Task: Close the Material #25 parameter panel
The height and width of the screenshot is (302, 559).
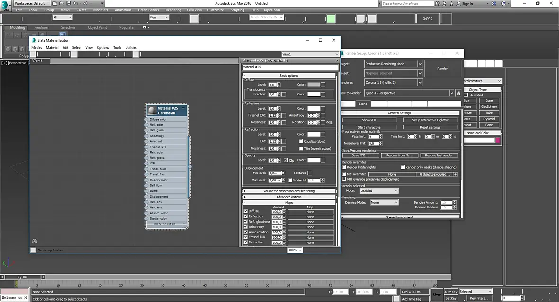Action: [337, 60]
